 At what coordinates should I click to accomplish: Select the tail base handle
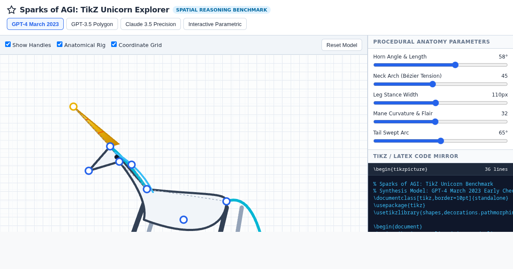(227, 202)
